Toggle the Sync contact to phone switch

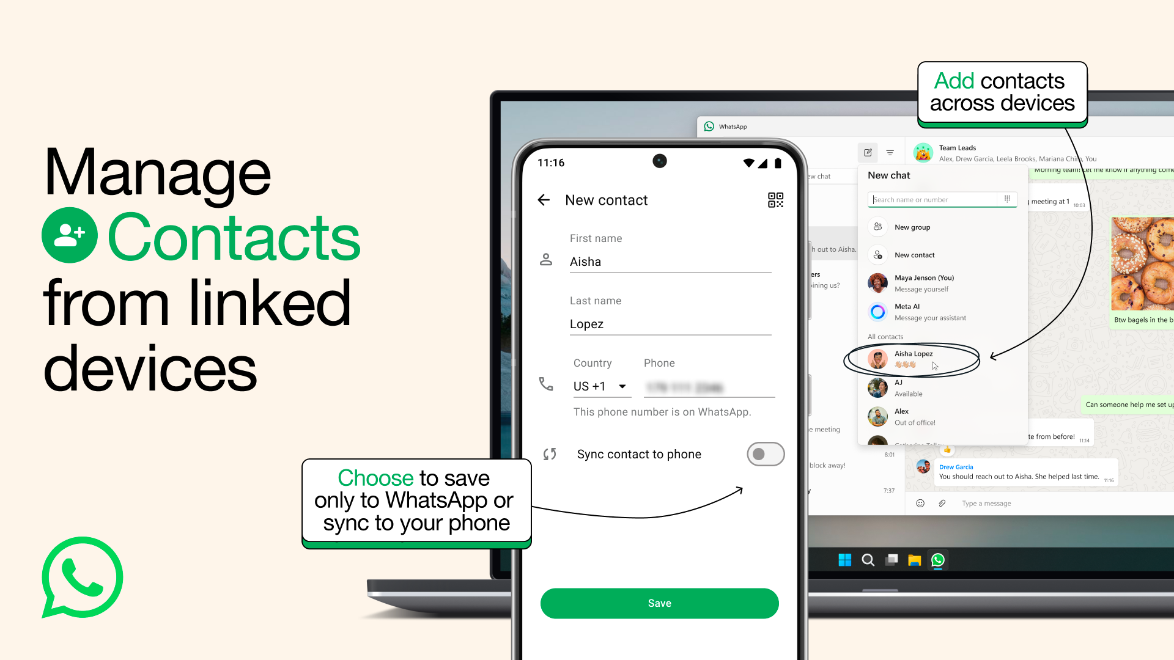click(x=764, y=453)
